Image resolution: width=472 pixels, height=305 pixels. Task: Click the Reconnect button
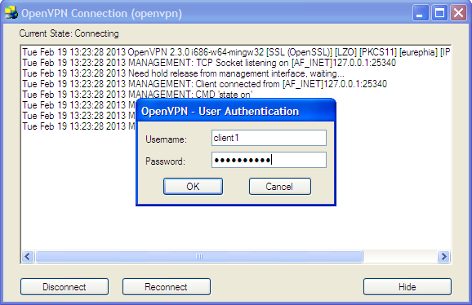coord(166,287)
